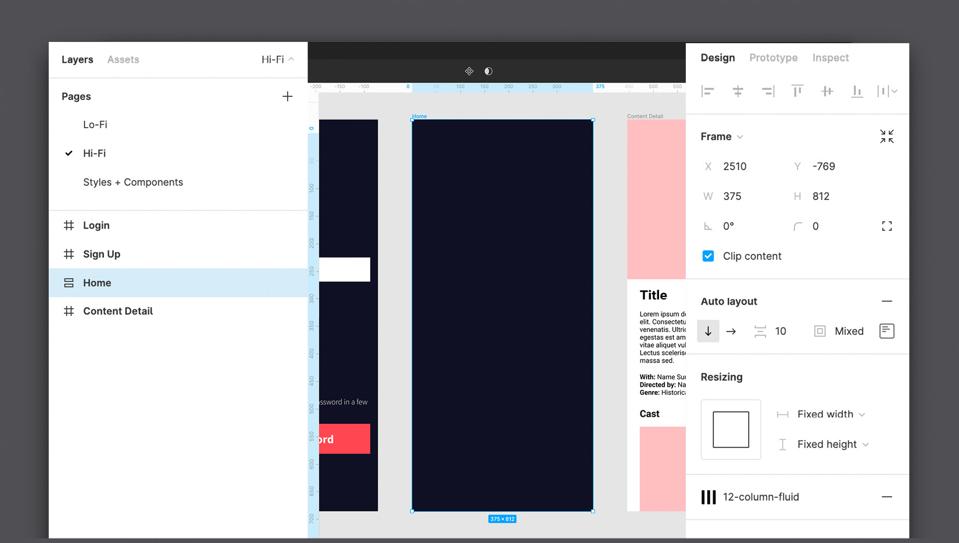Toggle vertical auto layout direction down arrow
The image size is (959, 543).
tap(708, 331)
